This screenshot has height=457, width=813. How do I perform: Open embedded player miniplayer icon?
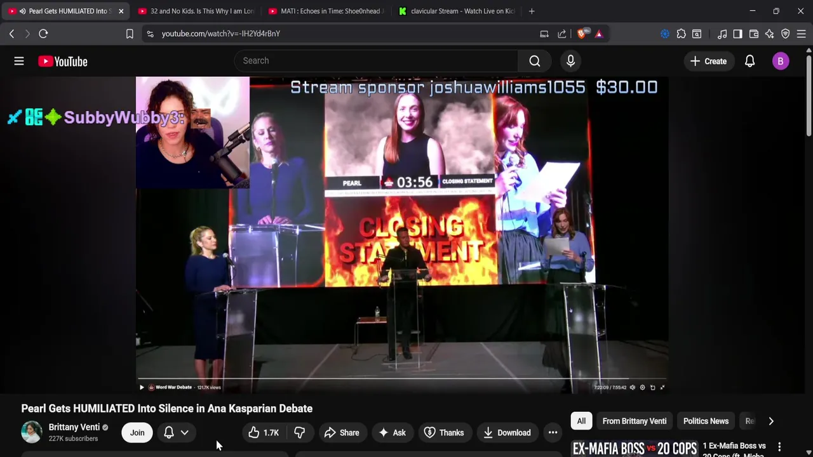pos(652,387)
